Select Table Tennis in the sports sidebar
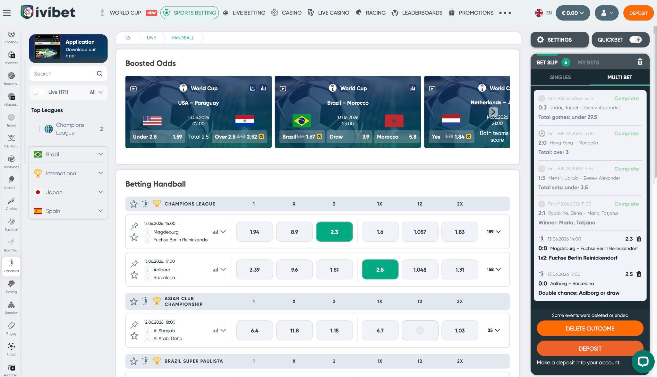 (11, 183)
